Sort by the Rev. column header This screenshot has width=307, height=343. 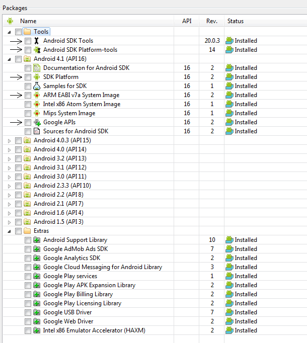[x=212, y=21]
